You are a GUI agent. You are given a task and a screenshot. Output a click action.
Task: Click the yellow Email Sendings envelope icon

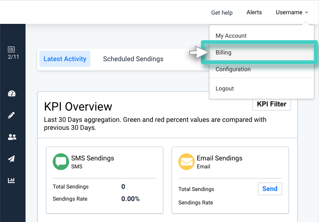tap(186, 162)
